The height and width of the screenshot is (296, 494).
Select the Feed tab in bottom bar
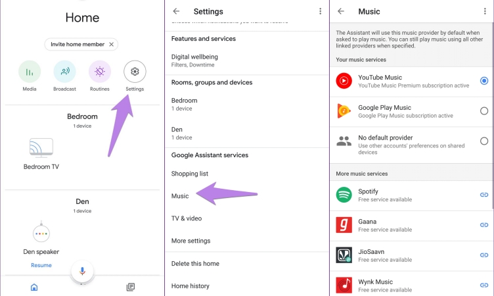click(131, 287)
